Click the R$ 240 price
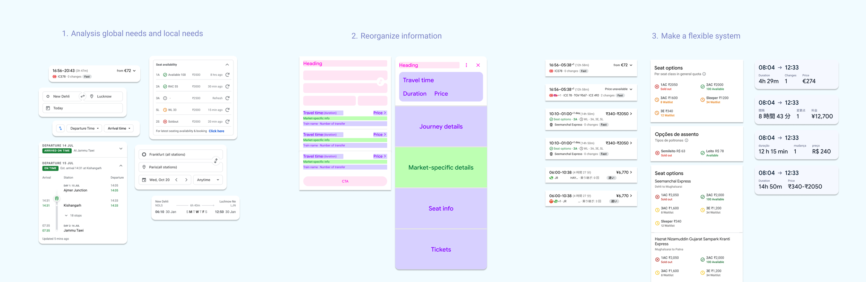The image size is (866, 282). [x=821, y=151]
